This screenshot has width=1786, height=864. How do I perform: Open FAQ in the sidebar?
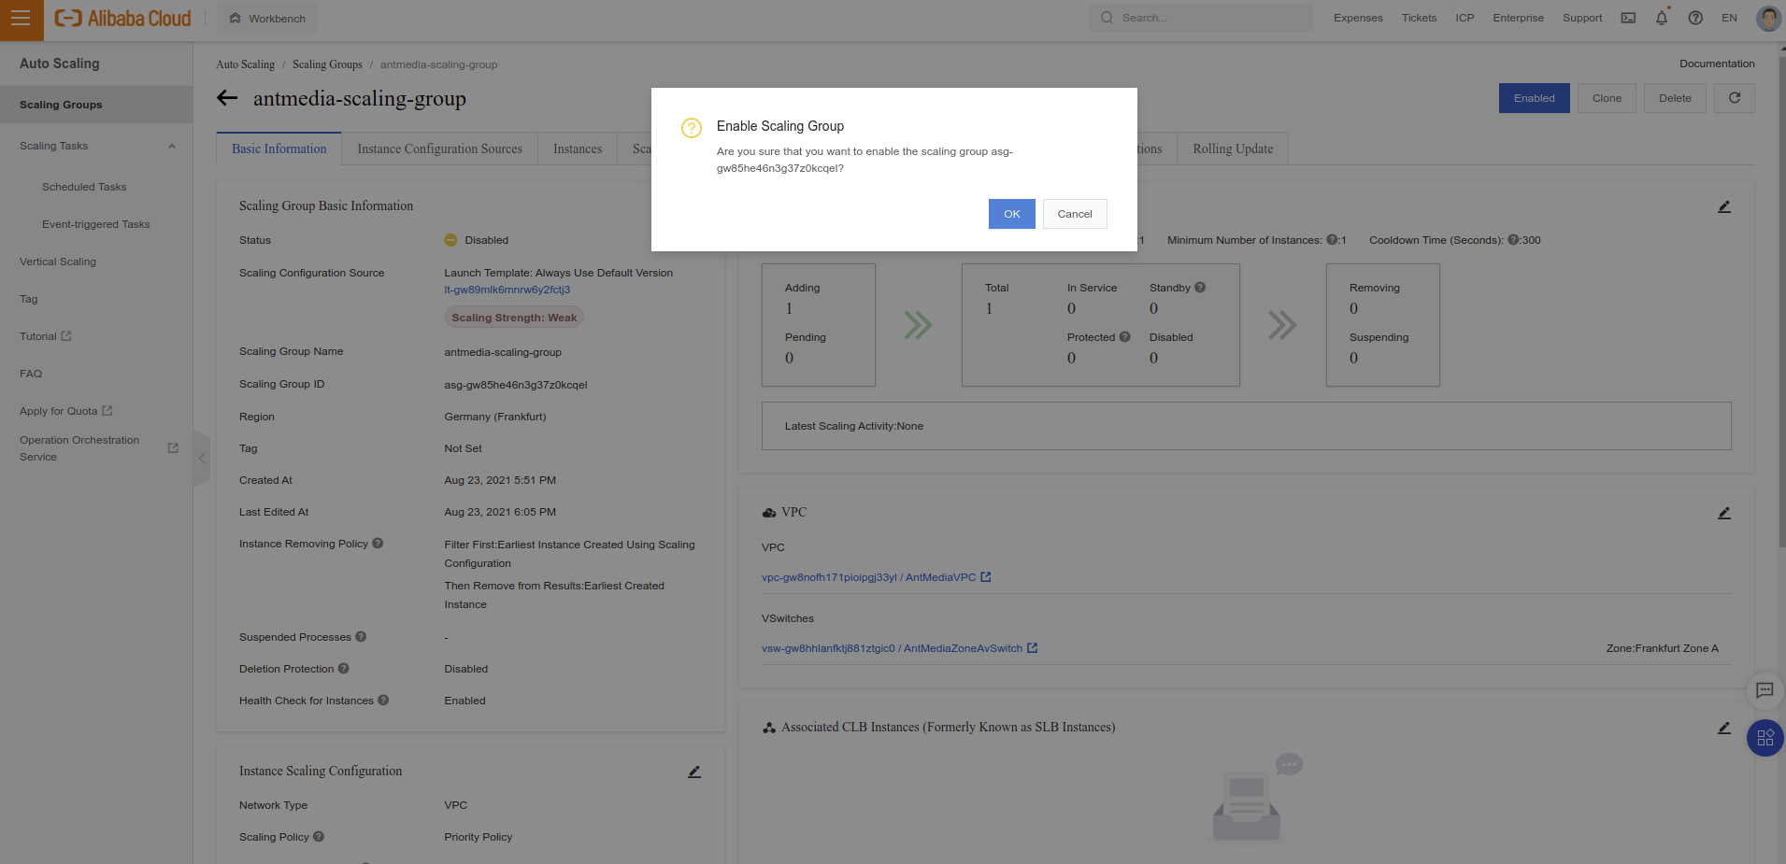coord(31,374)
